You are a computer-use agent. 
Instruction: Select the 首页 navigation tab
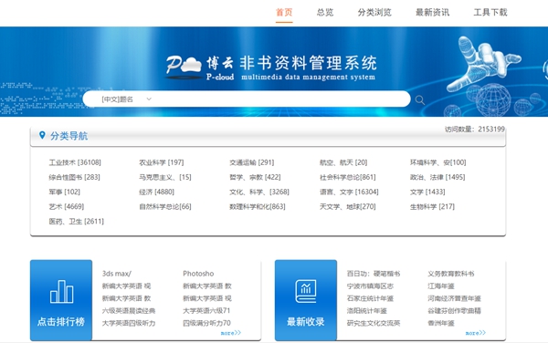tap(284, 13)
